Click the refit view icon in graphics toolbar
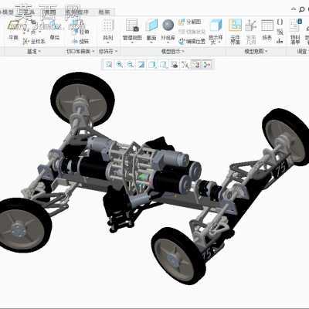This screenshot has height=309, width=309. 109,64
